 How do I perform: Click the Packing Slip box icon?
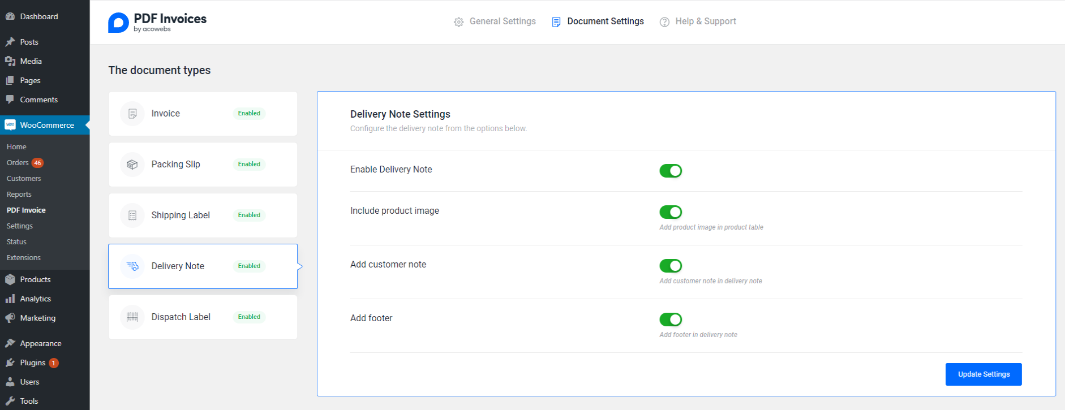[x=132, y=165]
